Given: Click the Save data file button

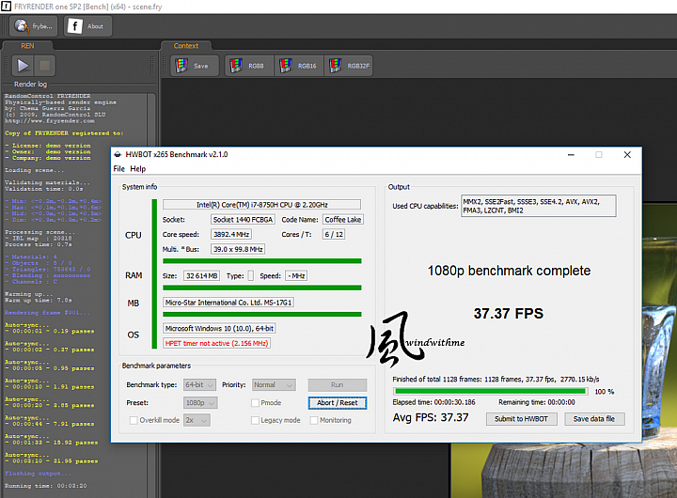Looking at the screenshot, I should (594, 419).
